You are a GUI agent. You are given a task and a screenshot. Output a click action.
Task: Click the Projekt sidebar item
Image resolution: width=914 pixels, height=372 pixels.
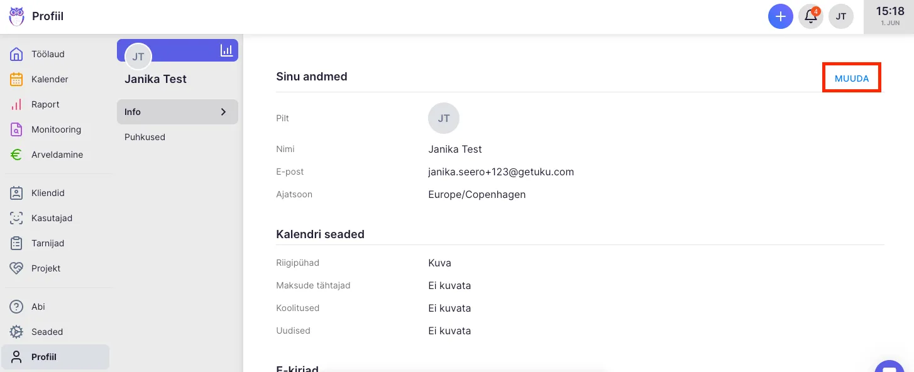click(x=46, y=268)
